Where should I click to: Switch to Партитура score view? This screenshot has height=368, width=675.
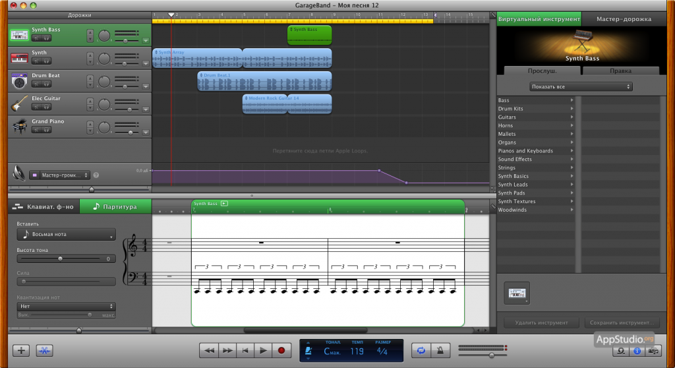pos(115,207)
